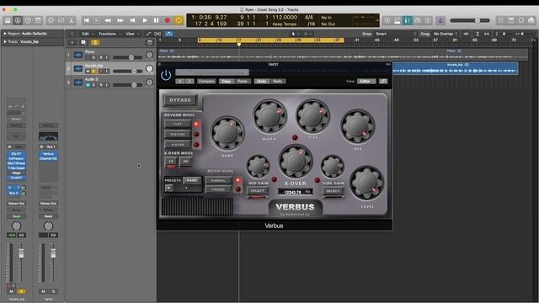Click the Copy button in plugin header

pos(227,82)
